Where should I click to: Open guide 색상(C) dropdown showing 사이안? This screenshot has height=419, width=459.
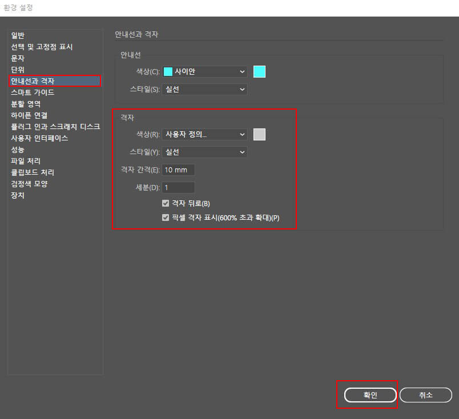tap(204, 72)
